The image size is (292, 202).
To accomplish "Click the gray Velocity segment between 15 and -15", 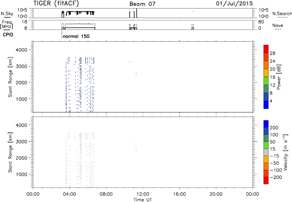I will point(266,152).
